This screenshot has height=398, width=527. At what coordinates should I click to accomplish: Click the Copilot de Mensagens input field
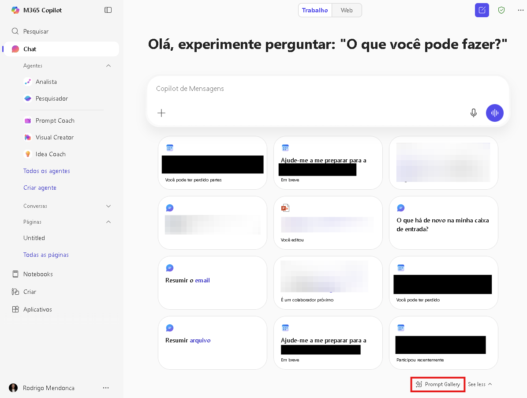point(309,89)
